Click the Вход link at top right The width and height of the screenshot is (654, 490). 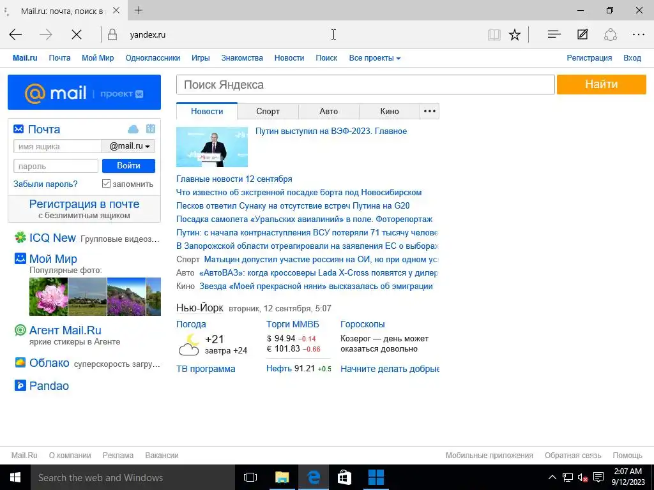tap(632, 58)
